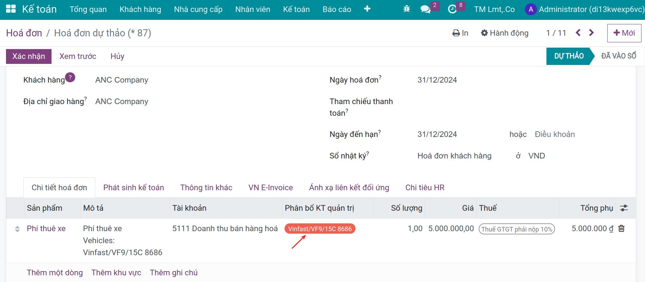Screen dimensions: 645x282
Task: Select the ĐÃ VÀO SỔ status
Action: pos(619,56)
